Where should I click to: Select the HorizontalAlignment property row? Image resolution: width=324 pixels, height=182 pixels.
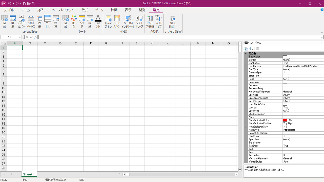coord(286,92)
